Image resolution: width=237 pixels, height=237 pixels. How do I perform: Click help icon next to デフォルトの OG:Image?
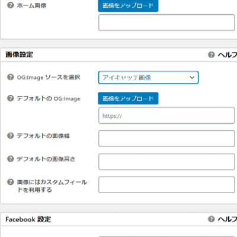[11, 98]
